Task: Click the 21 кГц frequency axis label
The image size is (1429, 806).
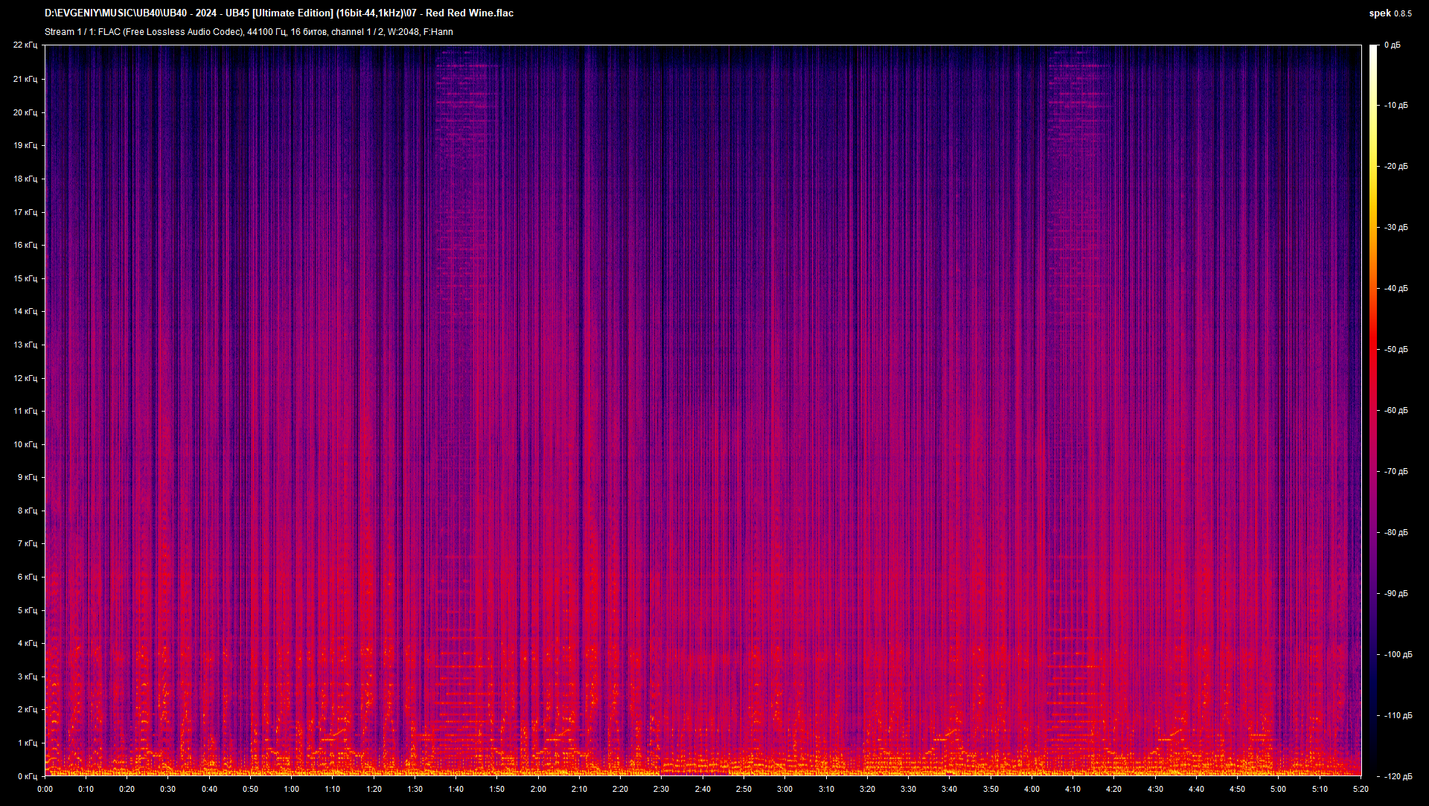Action: pyautogui.click(x=25, y=79)
